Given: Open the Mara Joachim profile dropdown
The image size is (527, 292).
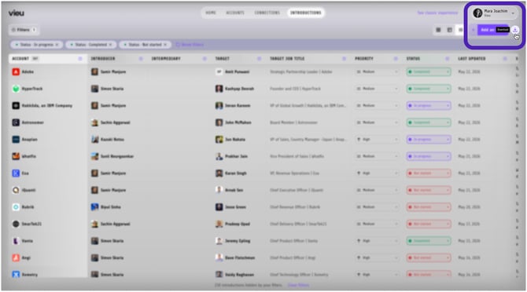Looking at the screenshot, I should click(x=494, y=13).
